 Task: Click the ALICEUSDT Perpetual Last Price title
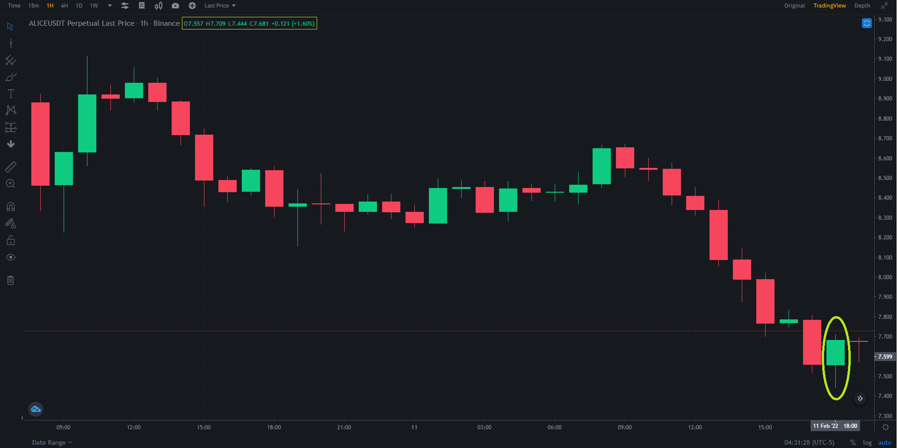[81, 23]
